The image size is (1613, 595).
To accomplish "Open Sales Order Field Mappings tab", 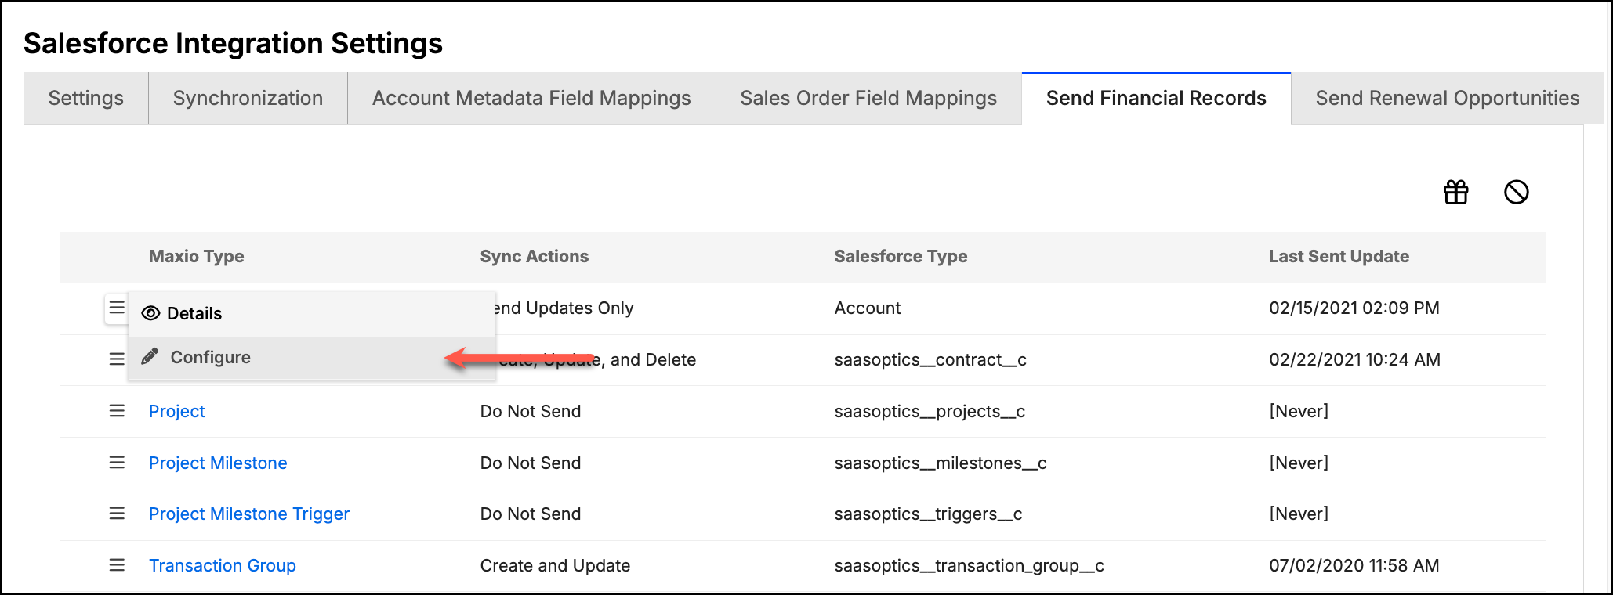I will click(868, 99).
